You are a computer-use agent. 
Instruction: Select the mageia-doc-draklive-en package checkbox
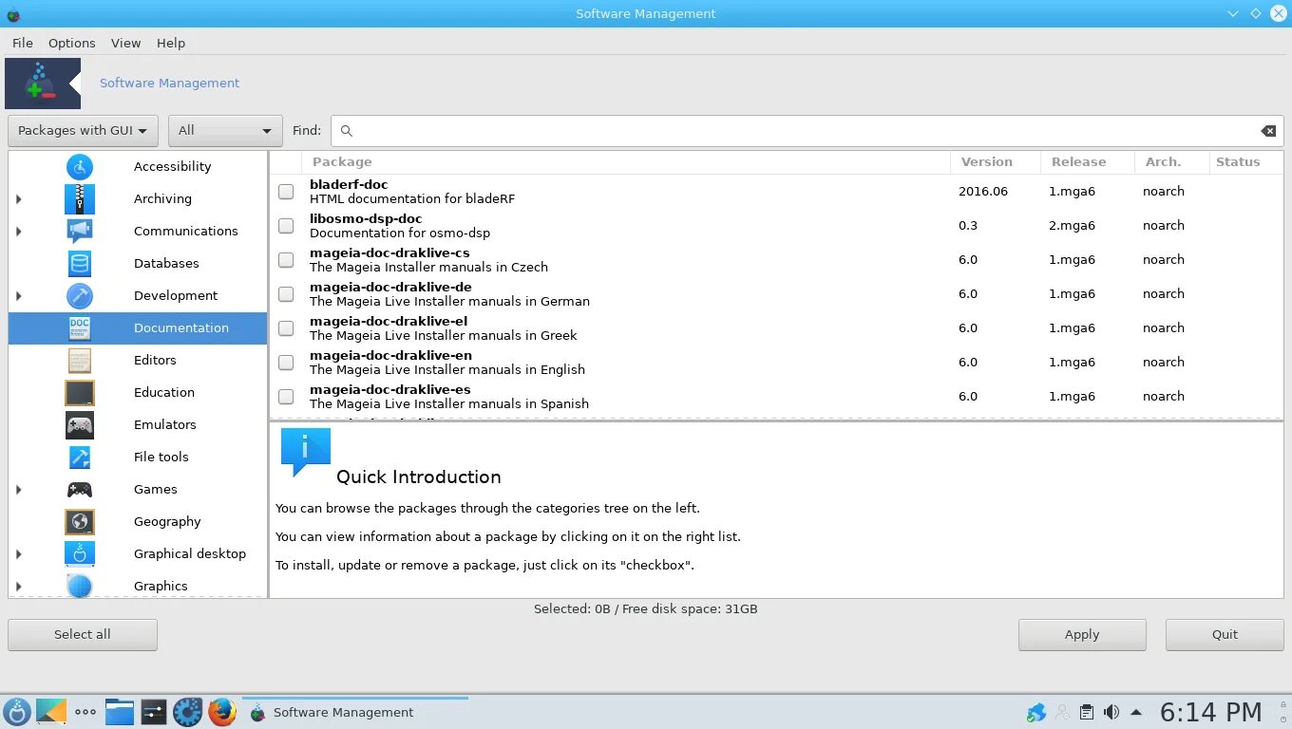tap(285, 362)
